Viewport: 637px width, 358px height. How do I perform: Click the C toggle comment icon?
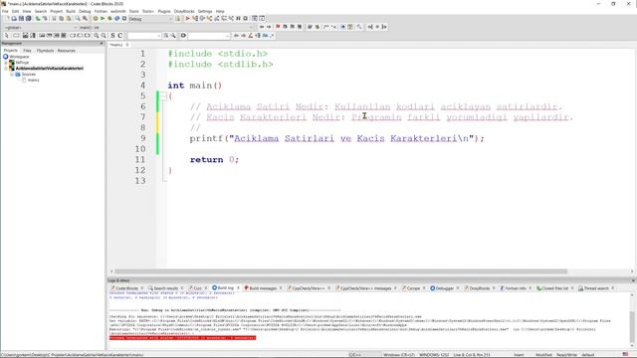point(119,36)
